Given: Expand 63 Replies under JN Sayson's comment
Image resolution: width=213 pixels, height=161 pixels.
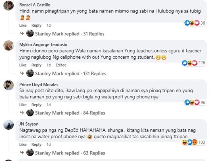Looking at the screenshot, I should tap(94, 153).
